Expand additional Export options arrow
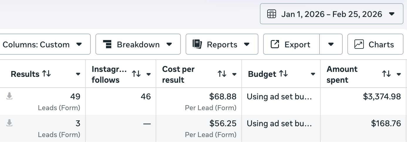This screenshot has height=142, width=407. (331, 44)
